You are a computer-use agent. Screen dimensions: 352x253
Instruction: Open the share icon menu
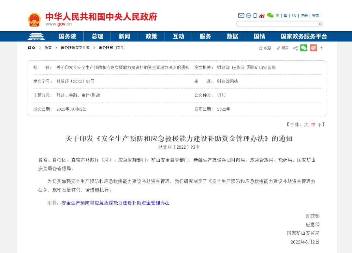point(295,48)
